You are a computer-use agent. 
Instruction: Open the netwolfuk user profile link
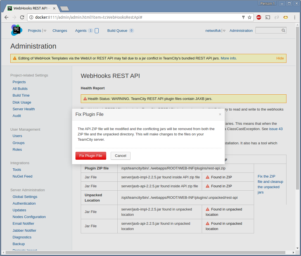coord(213,31)
